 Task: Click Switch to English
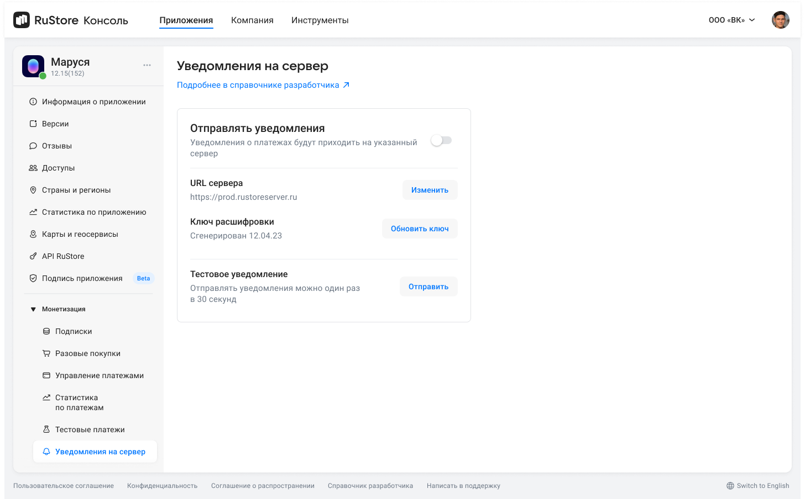pos(763,486)
